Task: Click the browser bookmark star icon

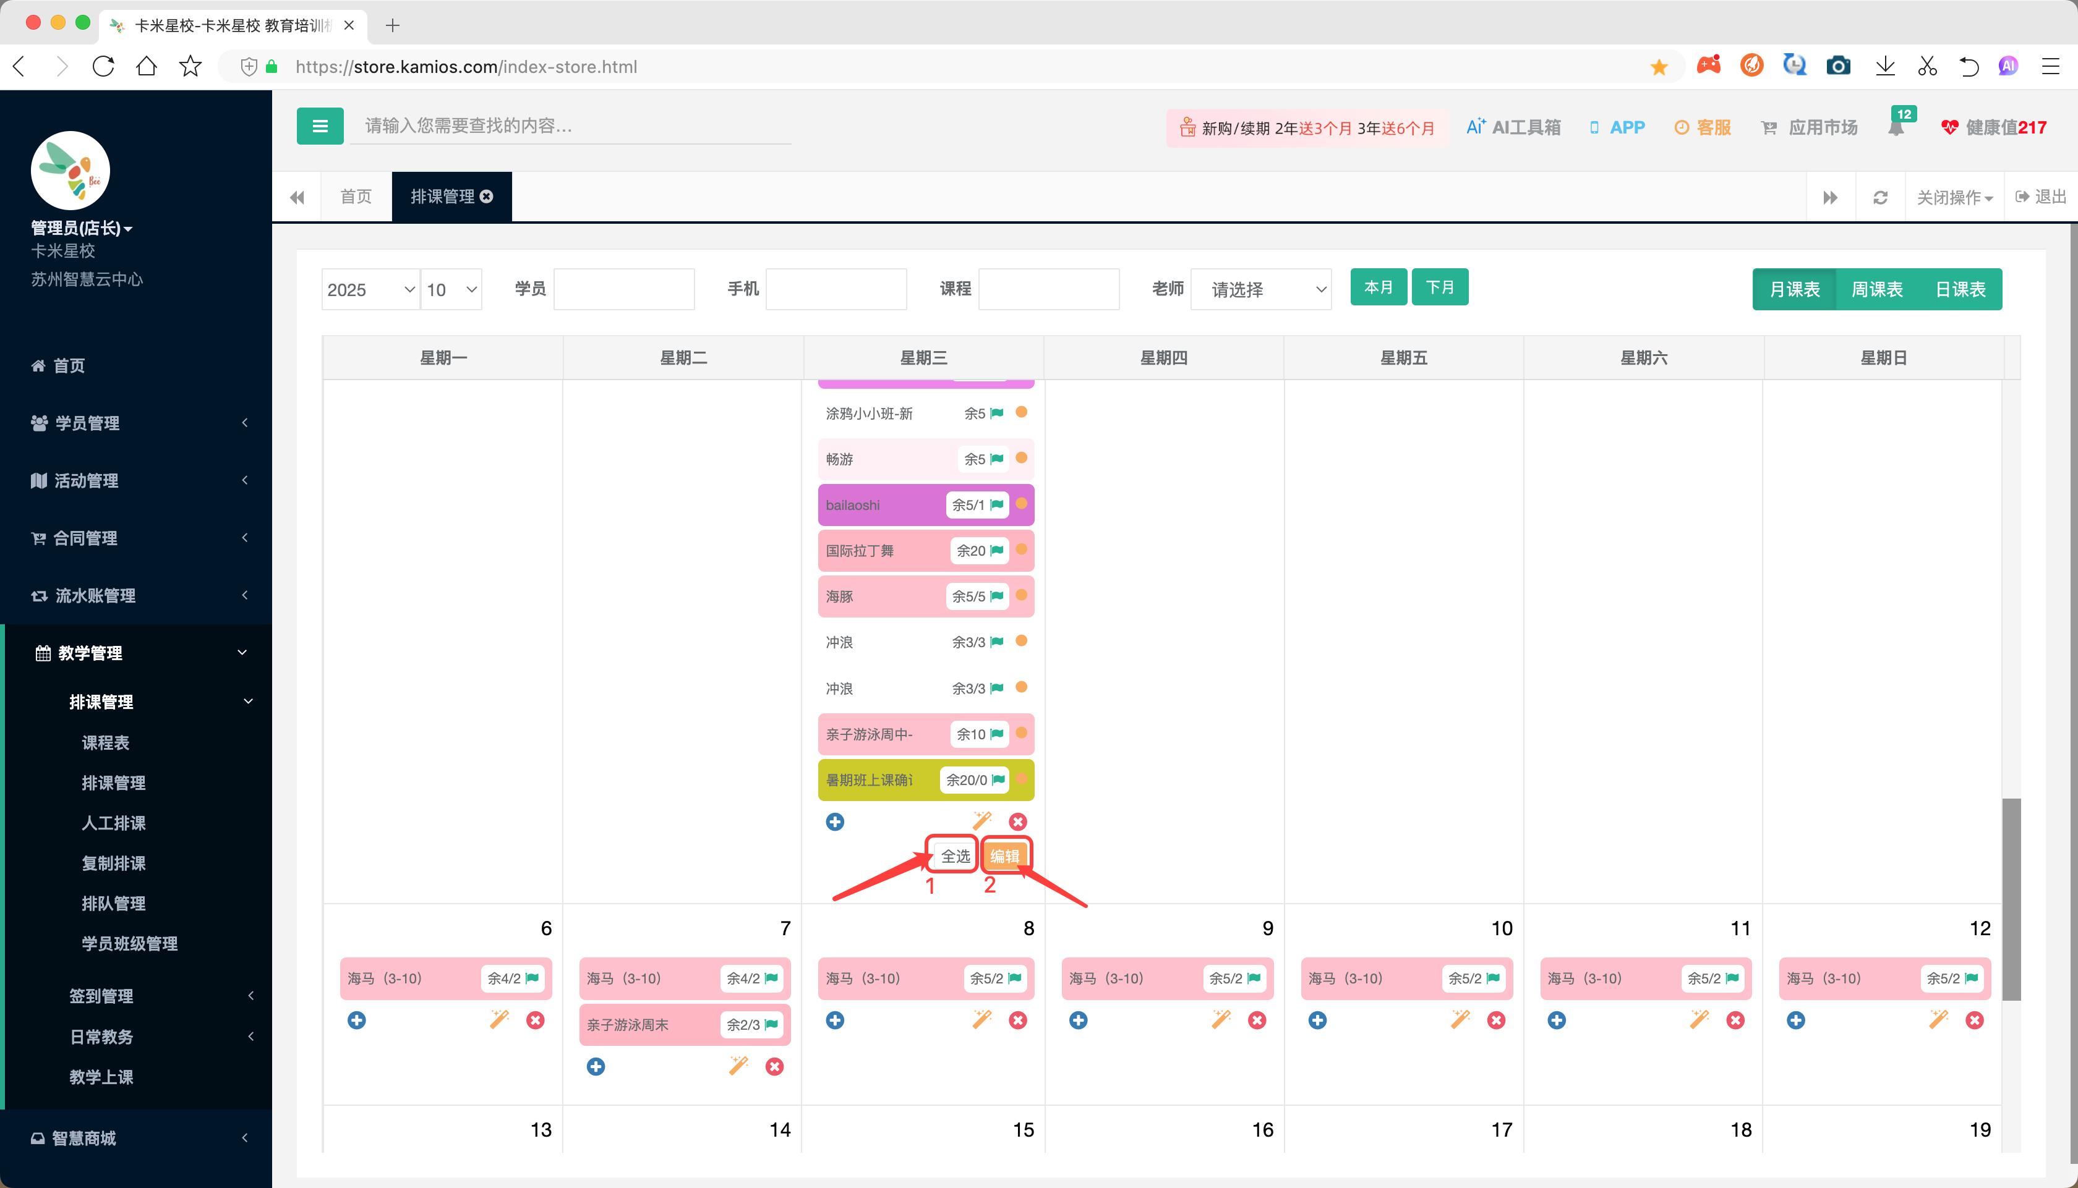Action: (x=190, y=66)
